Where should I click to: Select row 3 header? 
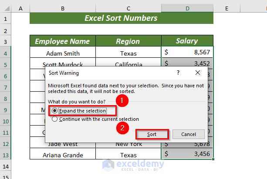pyautogui.click(x=6, y=42)
